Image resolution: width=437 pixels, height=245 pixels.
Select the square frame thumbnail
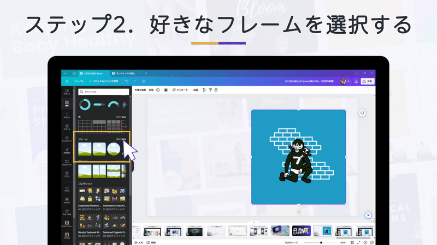(x=85, y=149)
